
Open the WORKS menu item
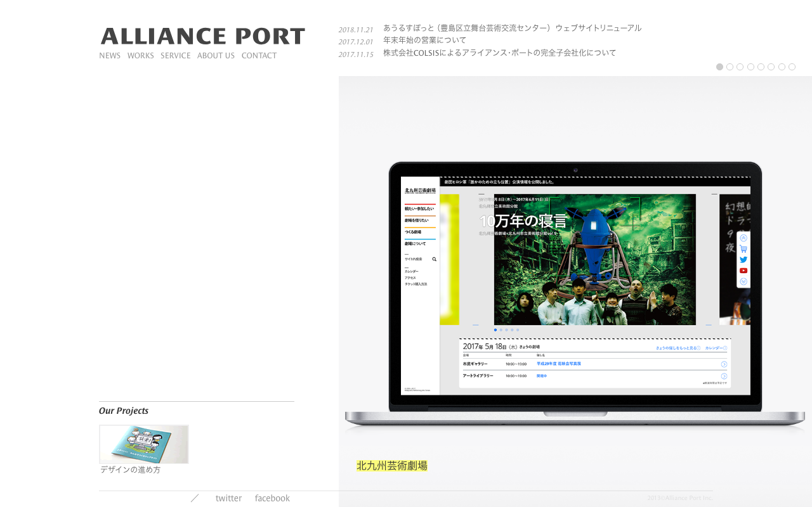tap(141, 56)
